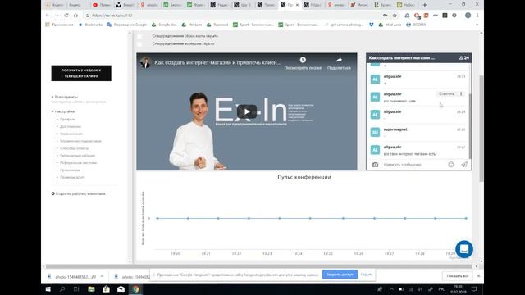525x295 pixels.
Task: Close the active browser tab
Action: 297,5
